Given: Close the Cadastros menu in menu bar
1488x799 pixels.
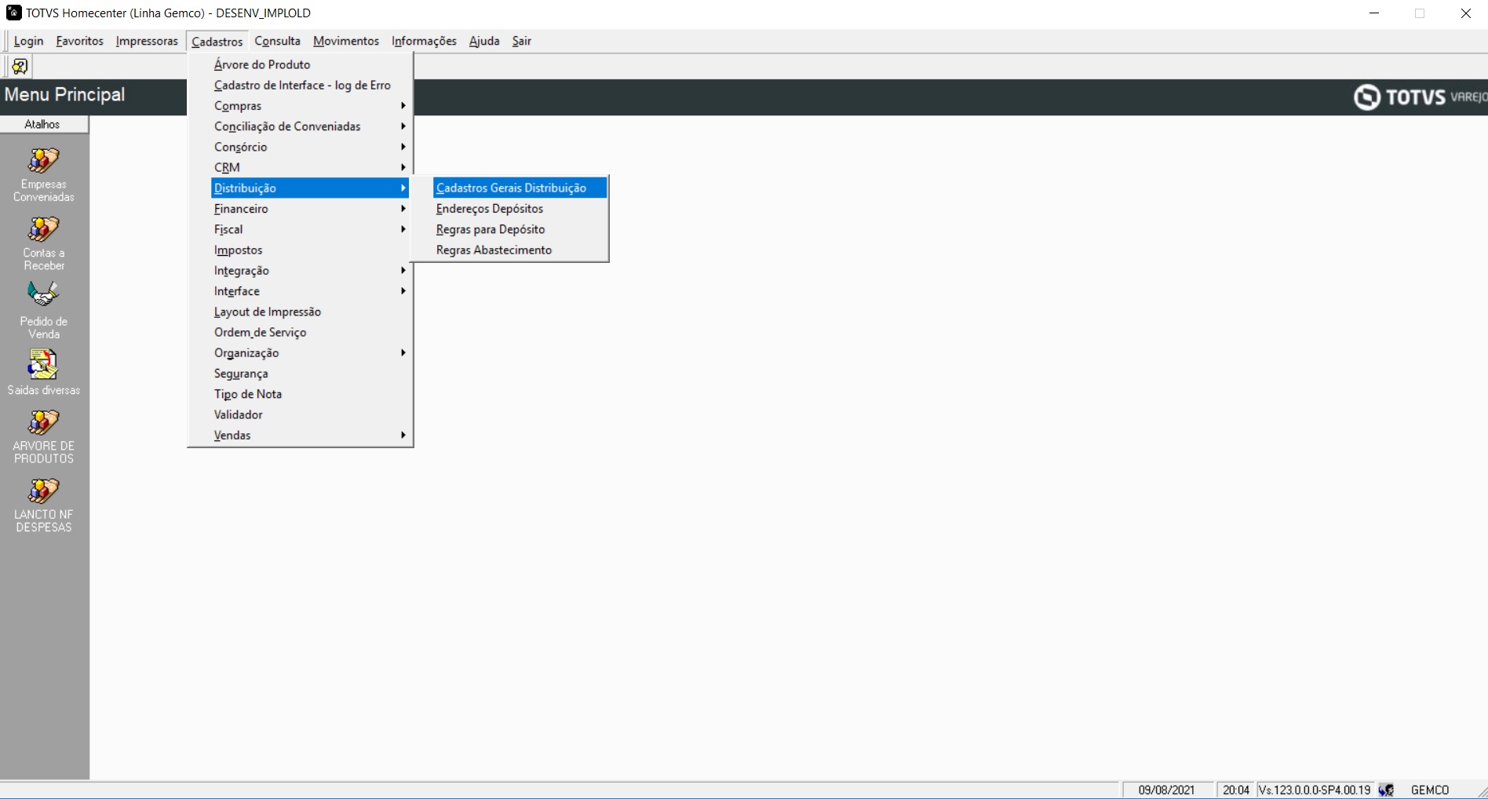Looking at the screenshot, I should tap(217, 41).
